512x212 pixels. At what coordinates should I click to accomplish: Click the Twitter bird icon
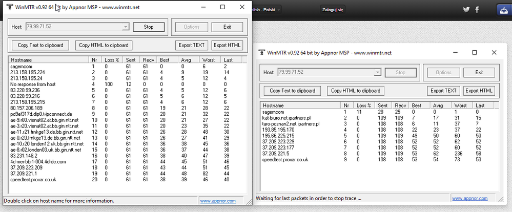point(466,10)
